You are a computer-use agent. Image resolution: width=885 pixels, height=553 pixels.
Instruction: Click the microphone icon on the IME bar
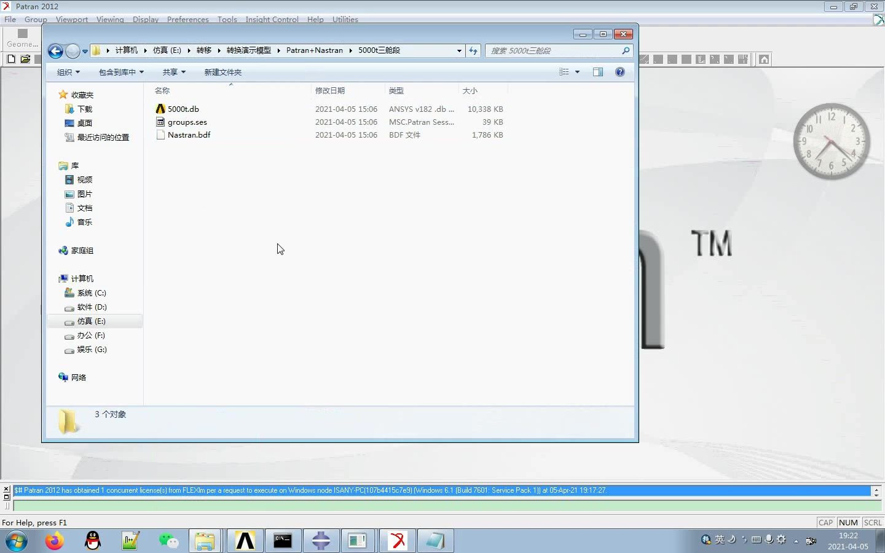tap(769, 539)
